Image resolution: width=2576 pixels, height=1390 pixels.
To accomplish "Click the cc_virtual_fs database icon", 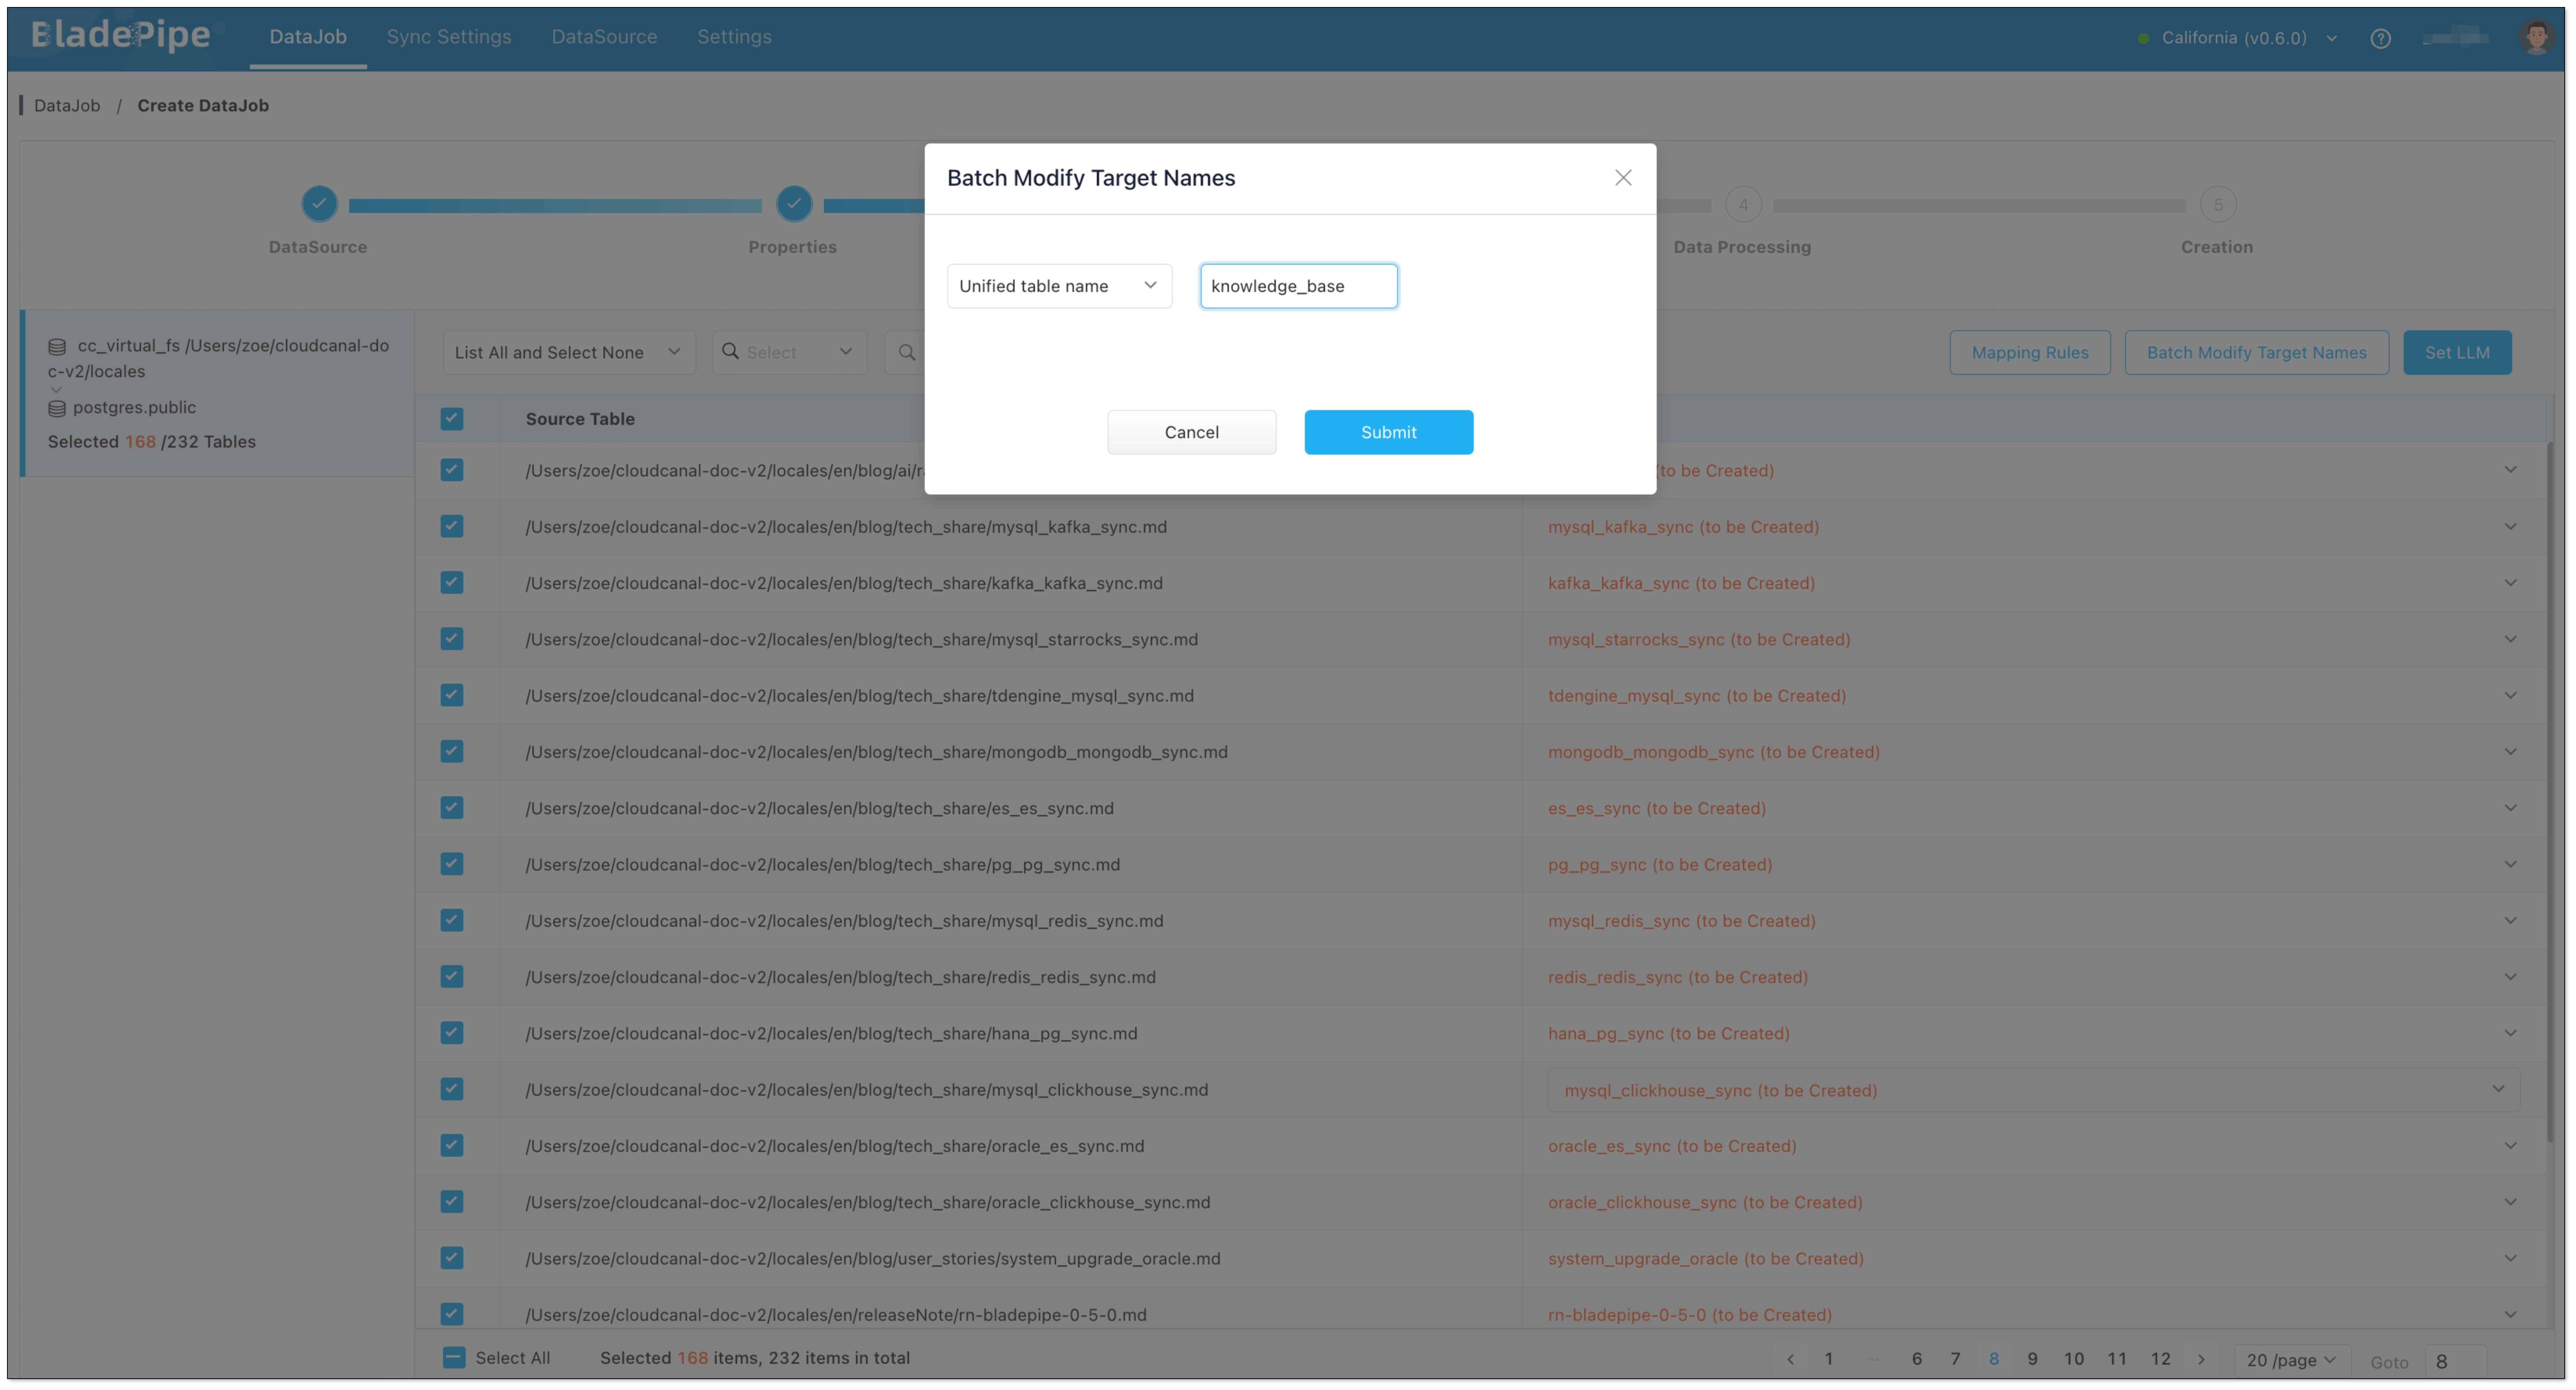I will [57, 347].
